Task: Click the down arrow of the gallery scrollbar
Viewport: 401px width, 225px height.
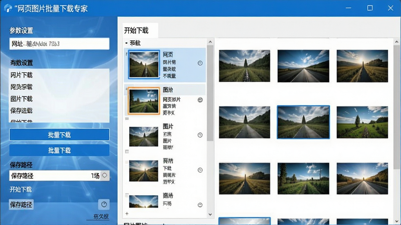Action: pos(397,221)
